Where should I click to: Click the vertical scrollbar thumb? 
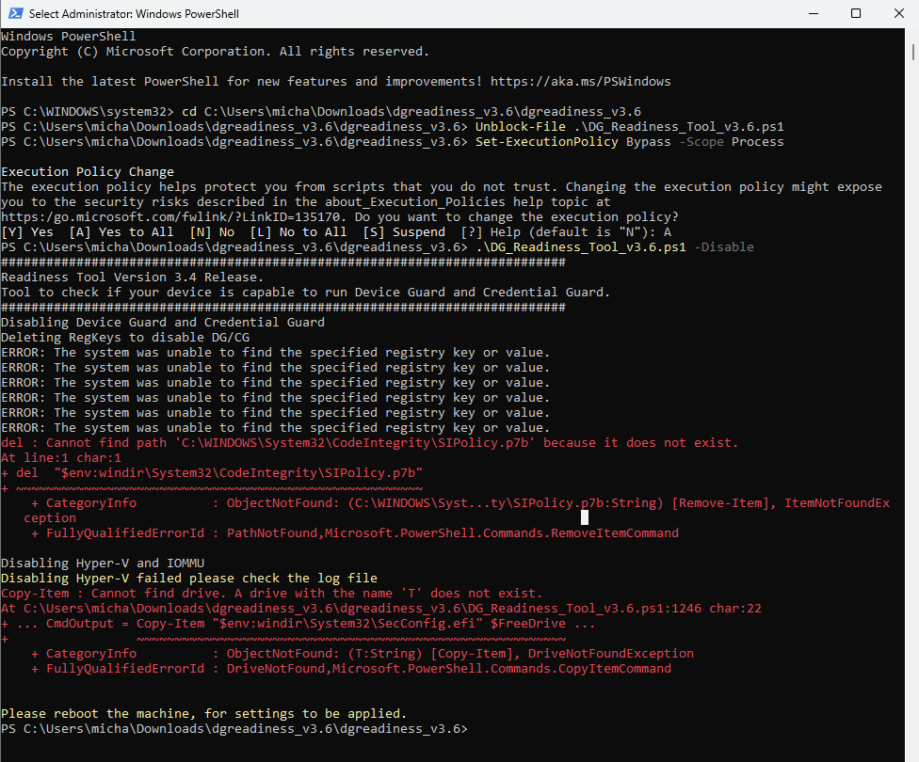point(913,52)
